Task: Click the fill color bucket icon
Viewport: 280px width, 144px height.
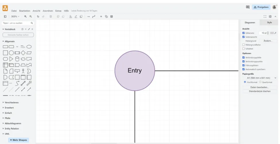Action: tap(71, 16)
